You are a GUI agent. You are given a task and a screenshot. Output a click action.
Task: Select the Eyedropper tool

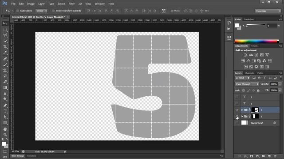[x=5, y=53]
